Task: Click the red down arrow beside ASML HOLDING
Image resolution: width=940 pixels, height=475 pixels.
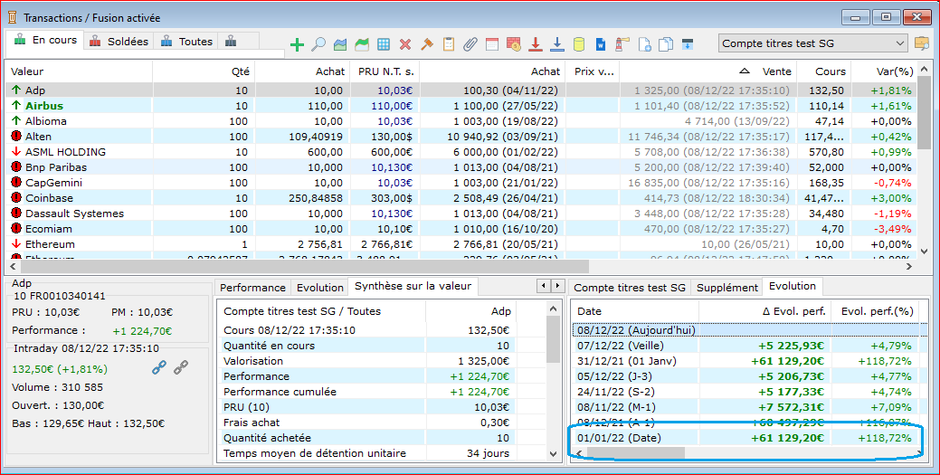Action: [x=16, y=152]
